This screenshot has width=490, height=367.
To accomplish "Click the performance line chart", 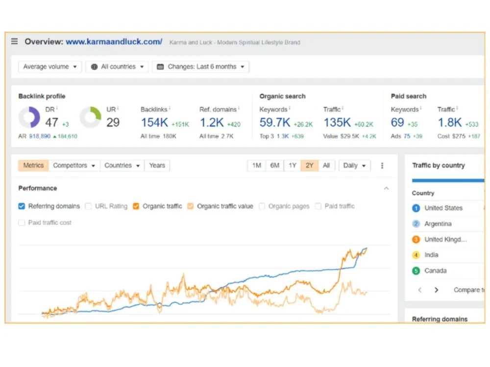I will pyautogui.click(x=204, y=281).
